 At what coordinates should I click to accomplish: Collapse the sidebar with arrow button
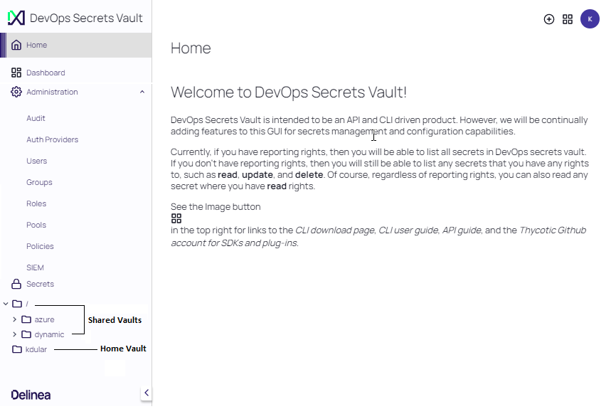pyautogui.click(x=146, y=393)
